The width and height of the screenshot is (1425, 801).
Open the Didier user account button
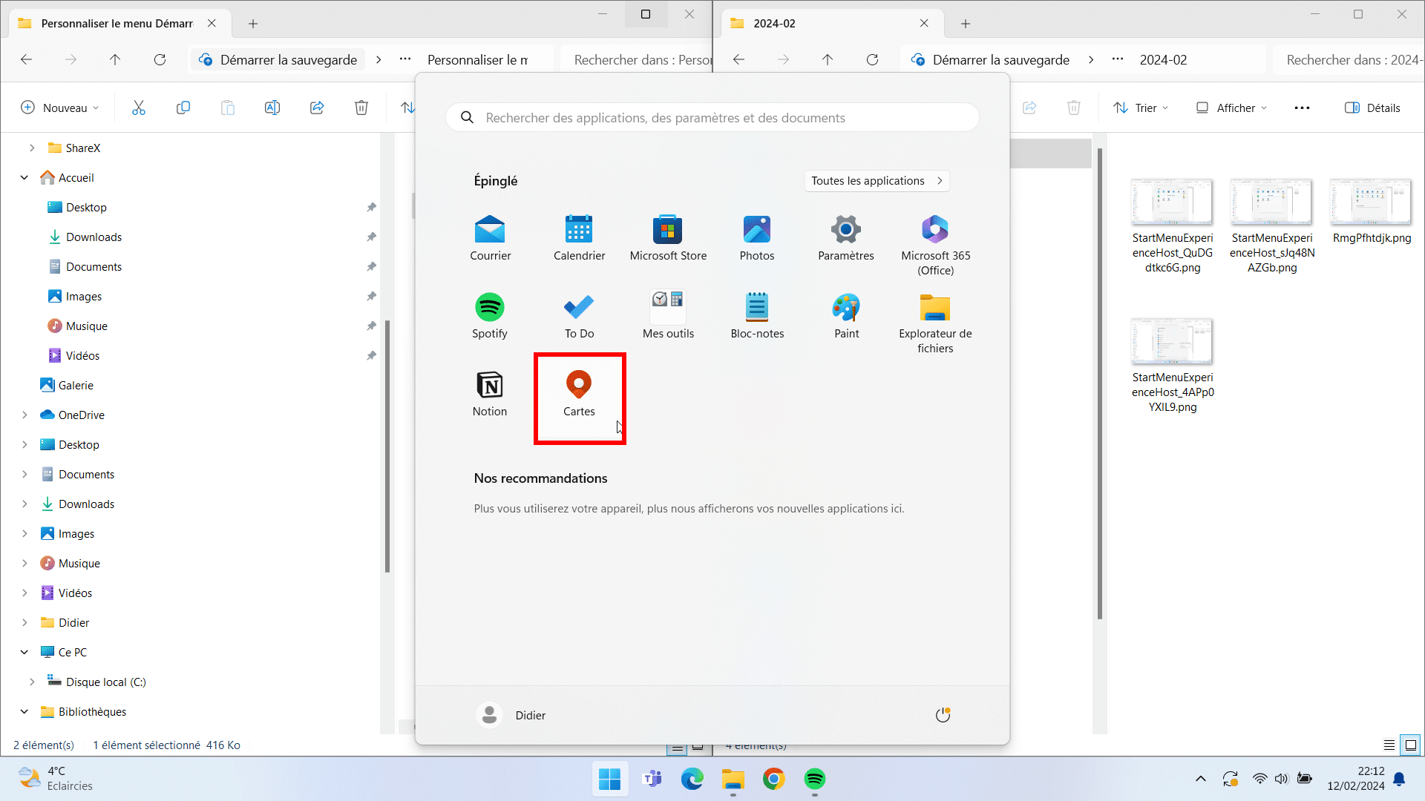[511, 715]
